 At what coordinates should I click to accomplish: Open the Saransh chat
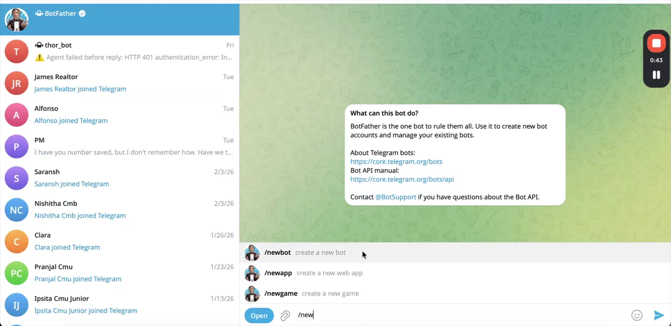click(120, 178)
